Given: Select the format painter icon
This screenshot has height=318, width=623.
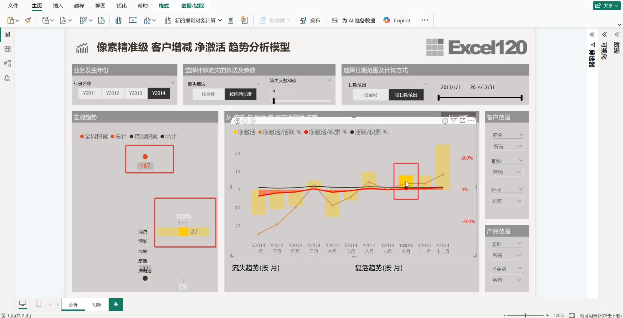Looking at the screenshot, I should click(x=28, y=20).
